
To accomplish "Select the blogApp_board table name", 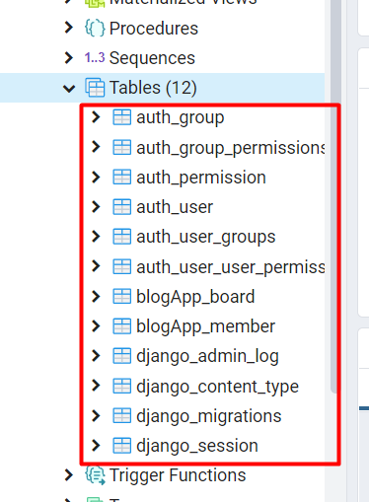I will 195,297.
